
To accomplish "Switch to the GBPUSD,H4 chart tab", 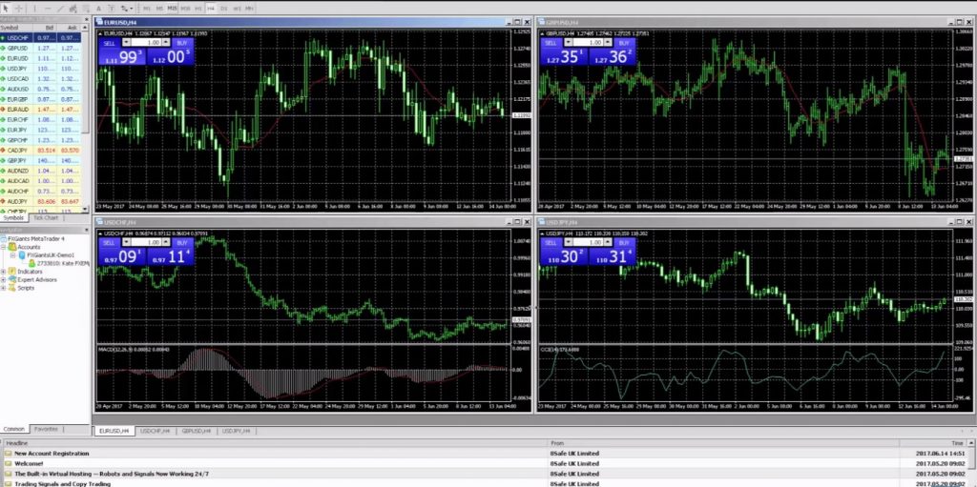I will click(197, 431).
